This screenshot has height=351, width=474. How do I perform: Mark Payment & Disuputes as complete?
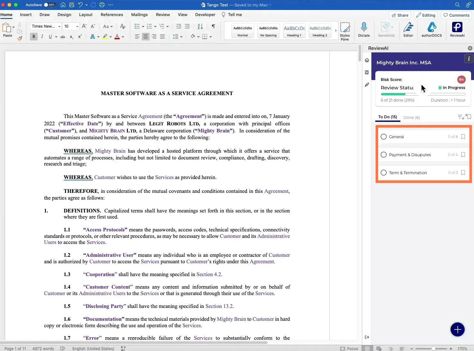click(384, 155)
